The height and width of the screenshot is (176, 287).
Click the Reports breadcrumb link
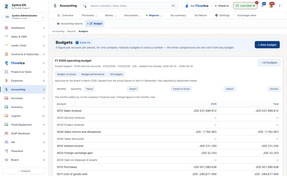pos(71,31)
